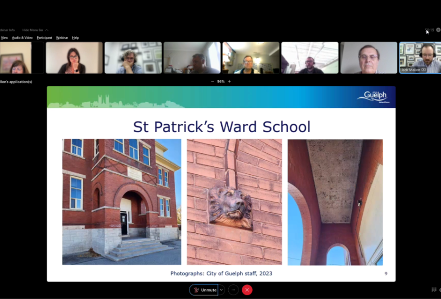Expand the audio options arrow beside Unmute
This screenshot has height=299, width=441.
(222, 290)
